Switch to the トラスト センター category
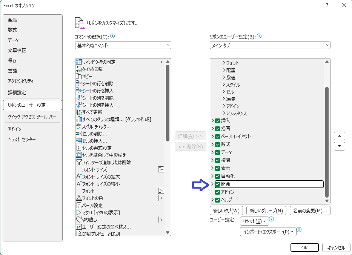The width and height of the screenshot is (352, 255). coord(22,140)
